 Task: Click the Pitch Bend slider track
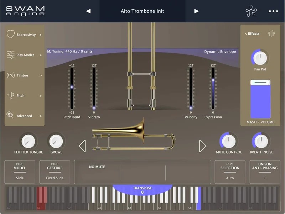(72, 89)
